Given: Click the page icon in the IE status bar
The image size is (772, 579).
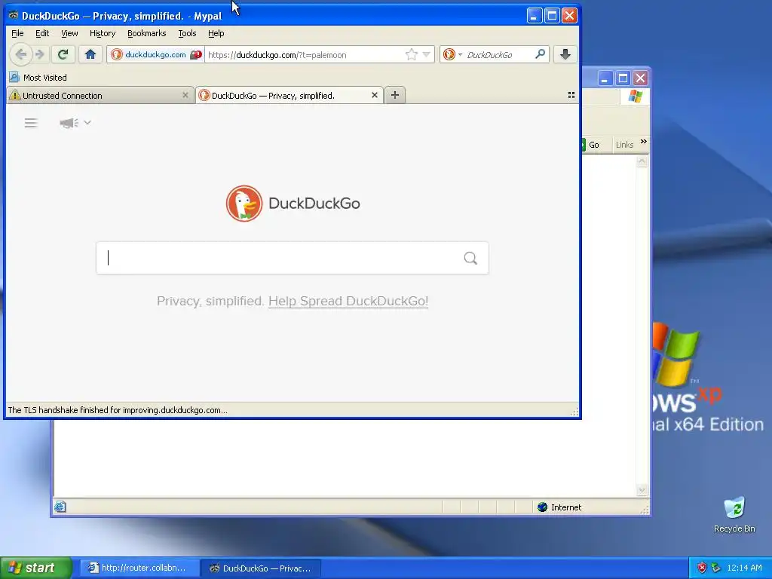Looking at the screenshot, I should pyautogui.click(x=60, y=507).
